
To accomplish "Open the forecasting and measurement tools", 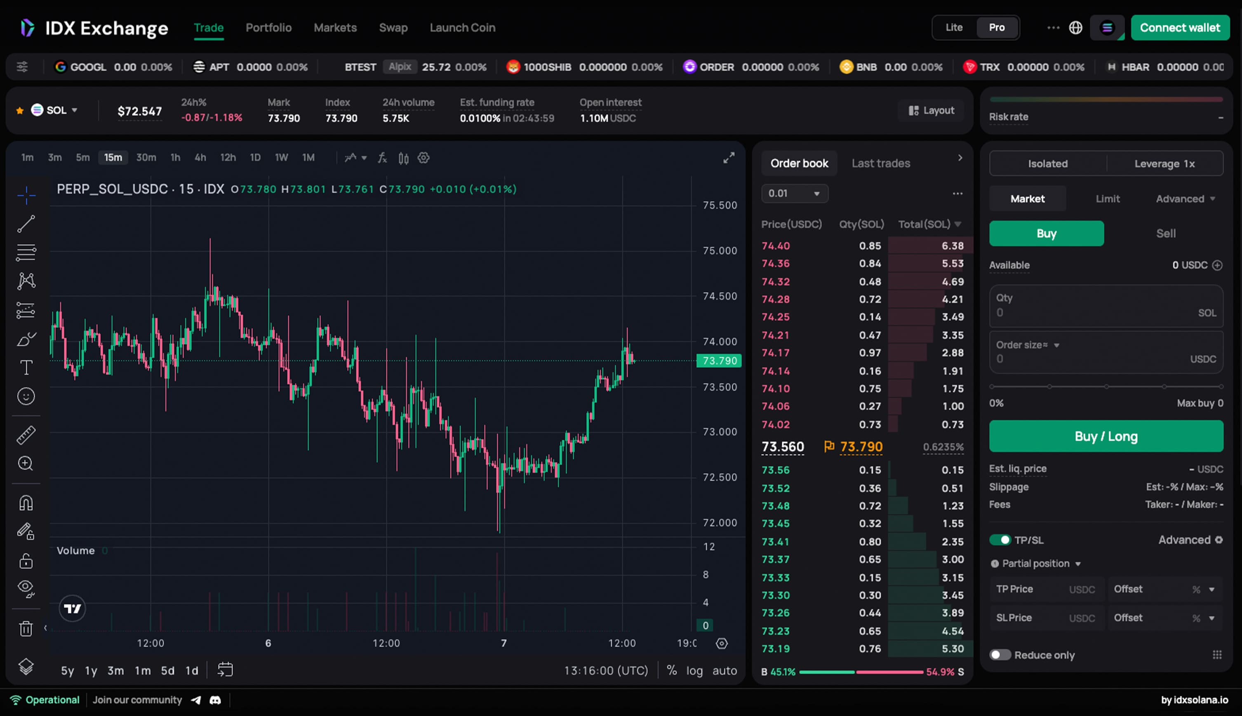I will click(26, 310).
